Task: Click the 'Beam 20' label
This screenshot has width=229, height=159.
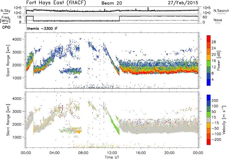Action: point(112,3)
